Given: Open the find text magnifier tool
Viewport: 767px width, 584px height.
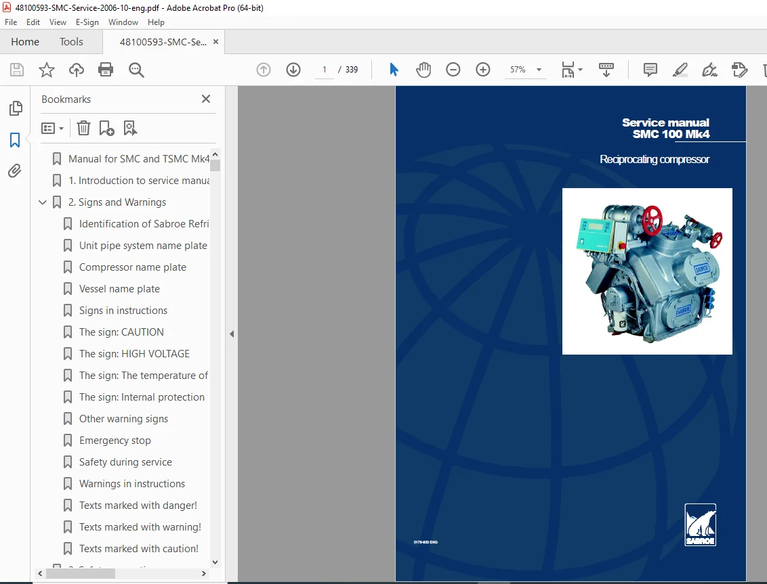Looking at the screenshot, I should click(x=136, y=70).
